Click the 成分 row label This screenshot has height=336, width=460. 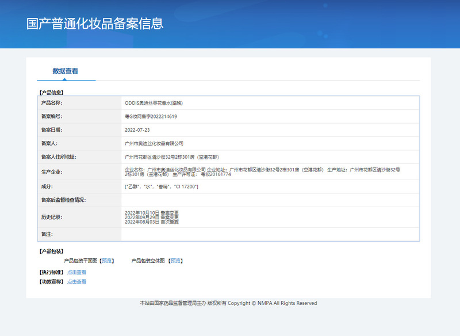pos(47,186)
